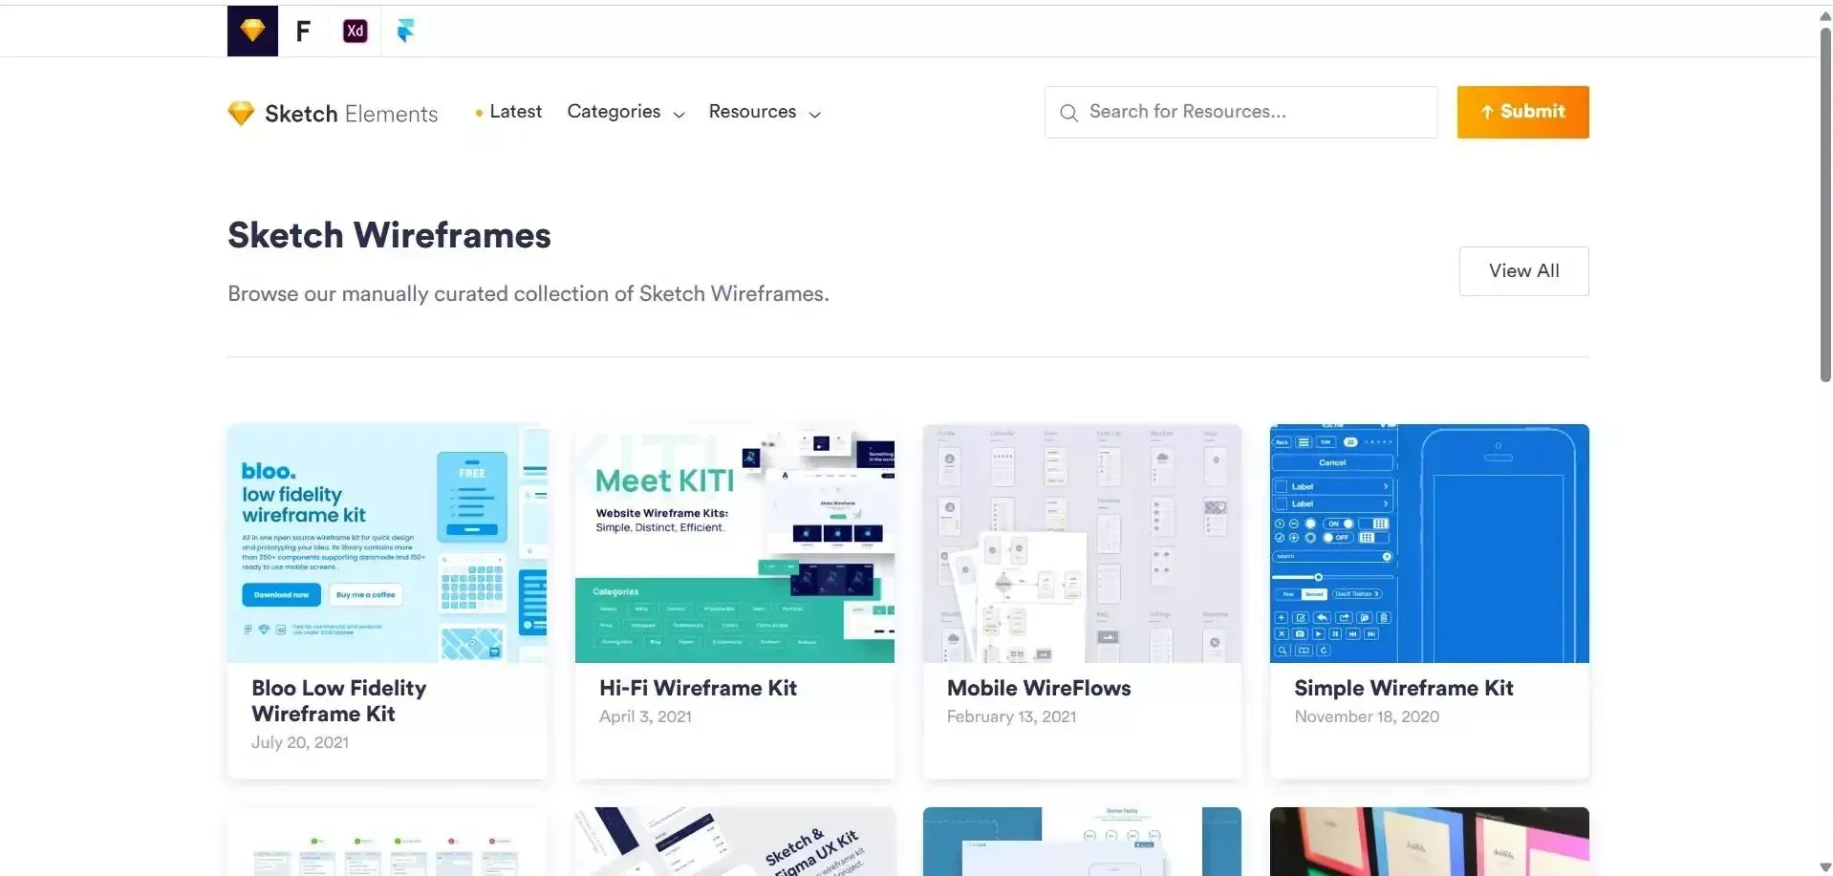1833x876 pixels.
Task: Click the search magnifier icon
Action: tap(1068, 113)
